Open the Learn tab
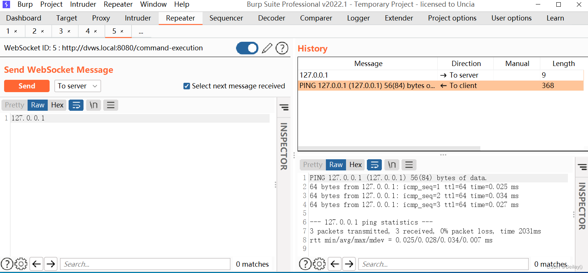The width and height of the screenshot is (588, 273). click(555, 18)
